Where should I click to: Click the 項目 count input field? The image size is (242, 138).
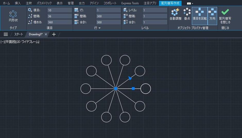[x=59, y=10]
